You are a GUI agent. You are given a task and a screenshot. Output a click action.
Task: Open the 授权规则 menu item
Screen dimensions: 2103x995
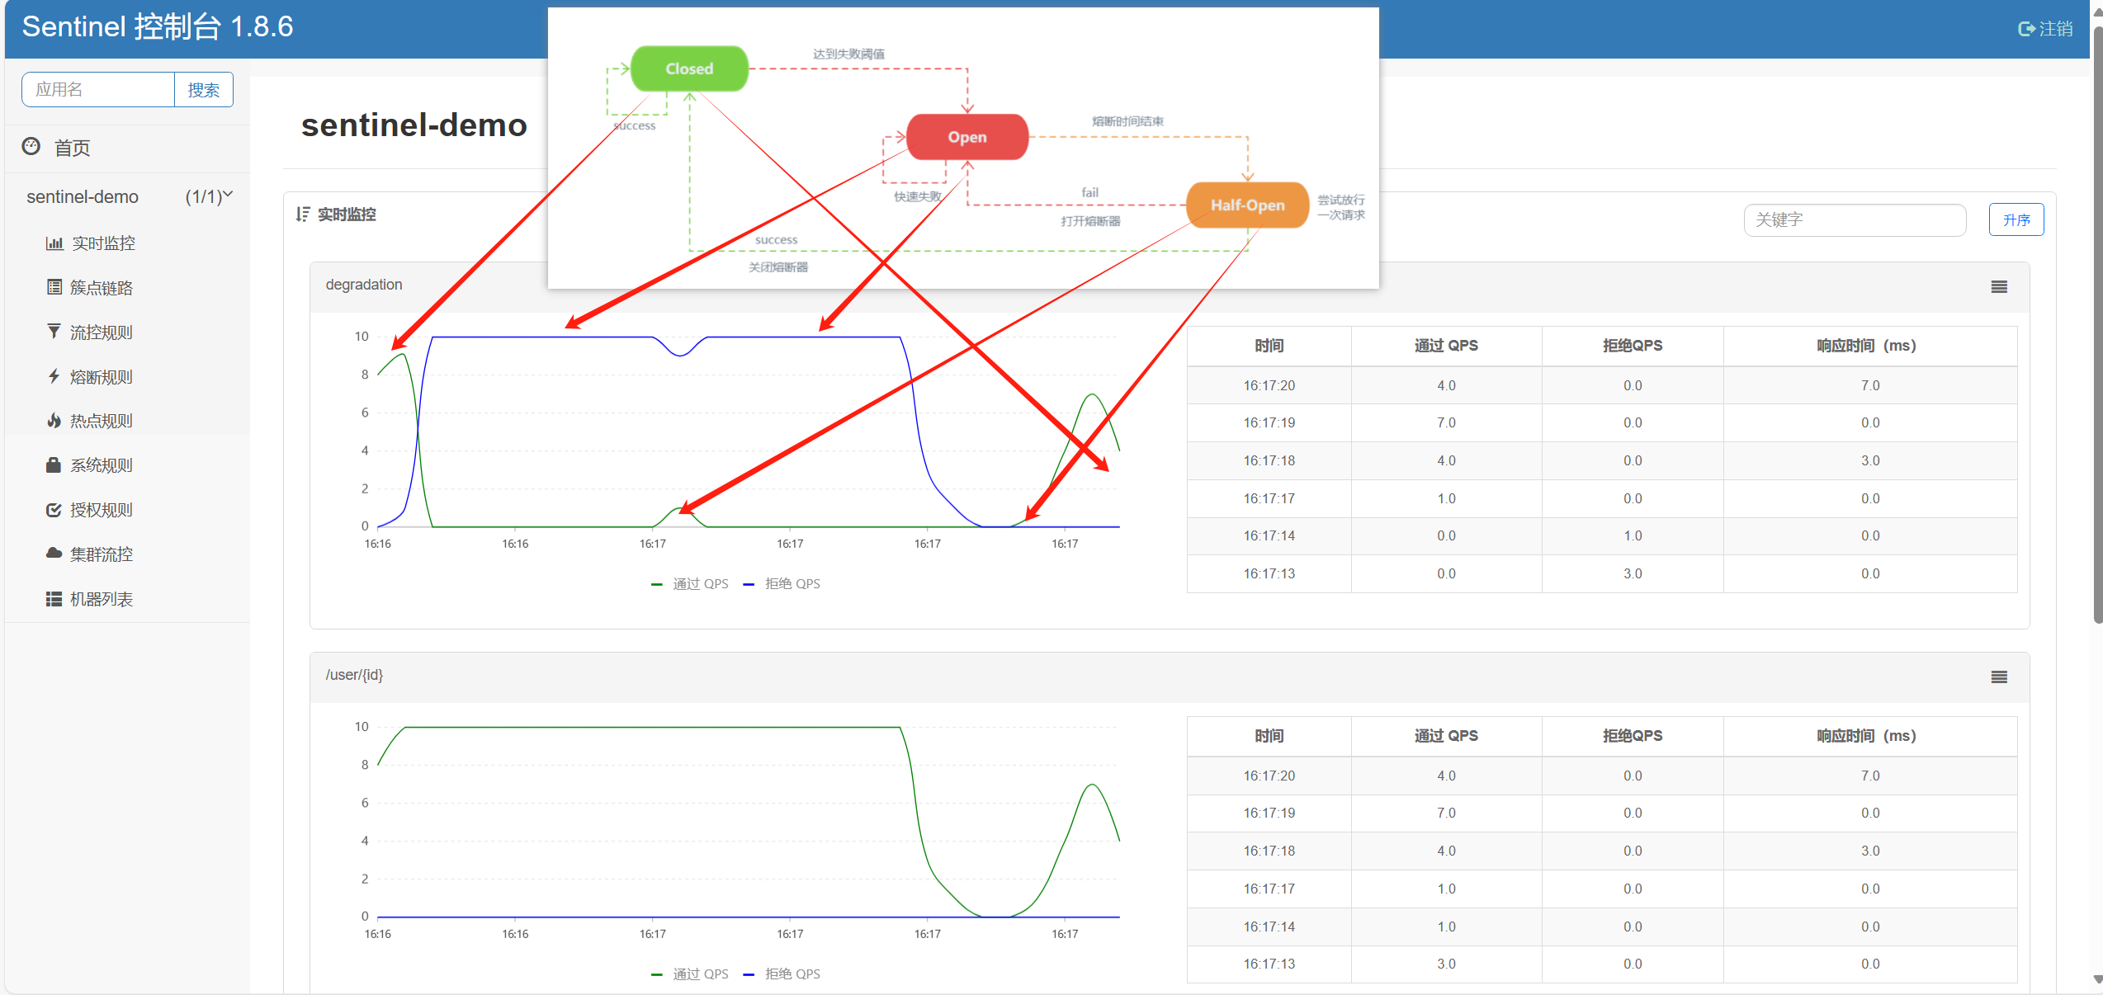click(x=101, y=510)
